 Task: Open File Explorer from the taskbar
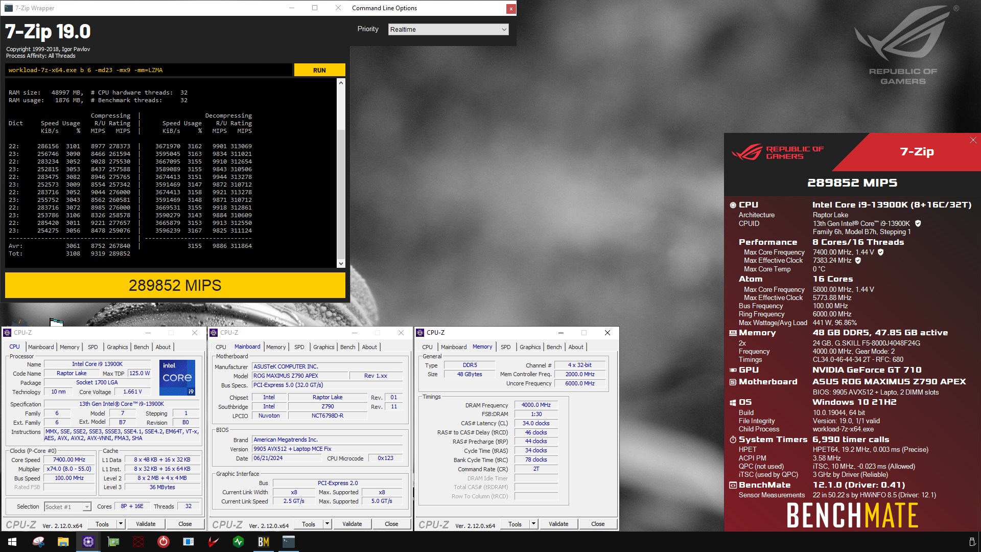click(63, 542)
